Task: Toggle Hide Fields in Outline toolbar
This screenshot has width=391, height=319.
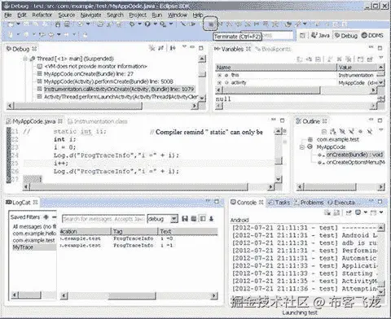Action: click(x=342, y=132)
